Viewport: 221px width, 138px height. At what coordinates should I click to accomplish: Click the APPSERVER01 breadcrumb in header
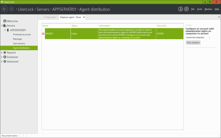[x=64, y=9]
